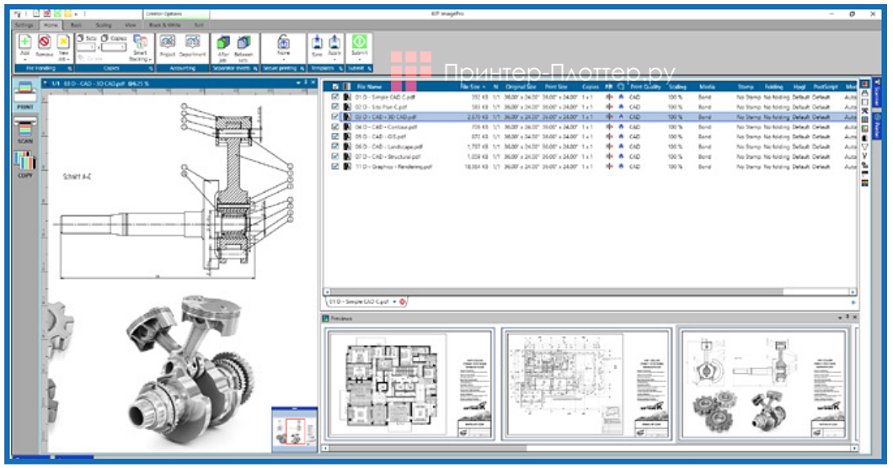The image size is (893, 468).
Task: Uncheck the 01 D - Simple CAD C.pdf checkbox
Action: pyautogui.click(x=336, y=97)
